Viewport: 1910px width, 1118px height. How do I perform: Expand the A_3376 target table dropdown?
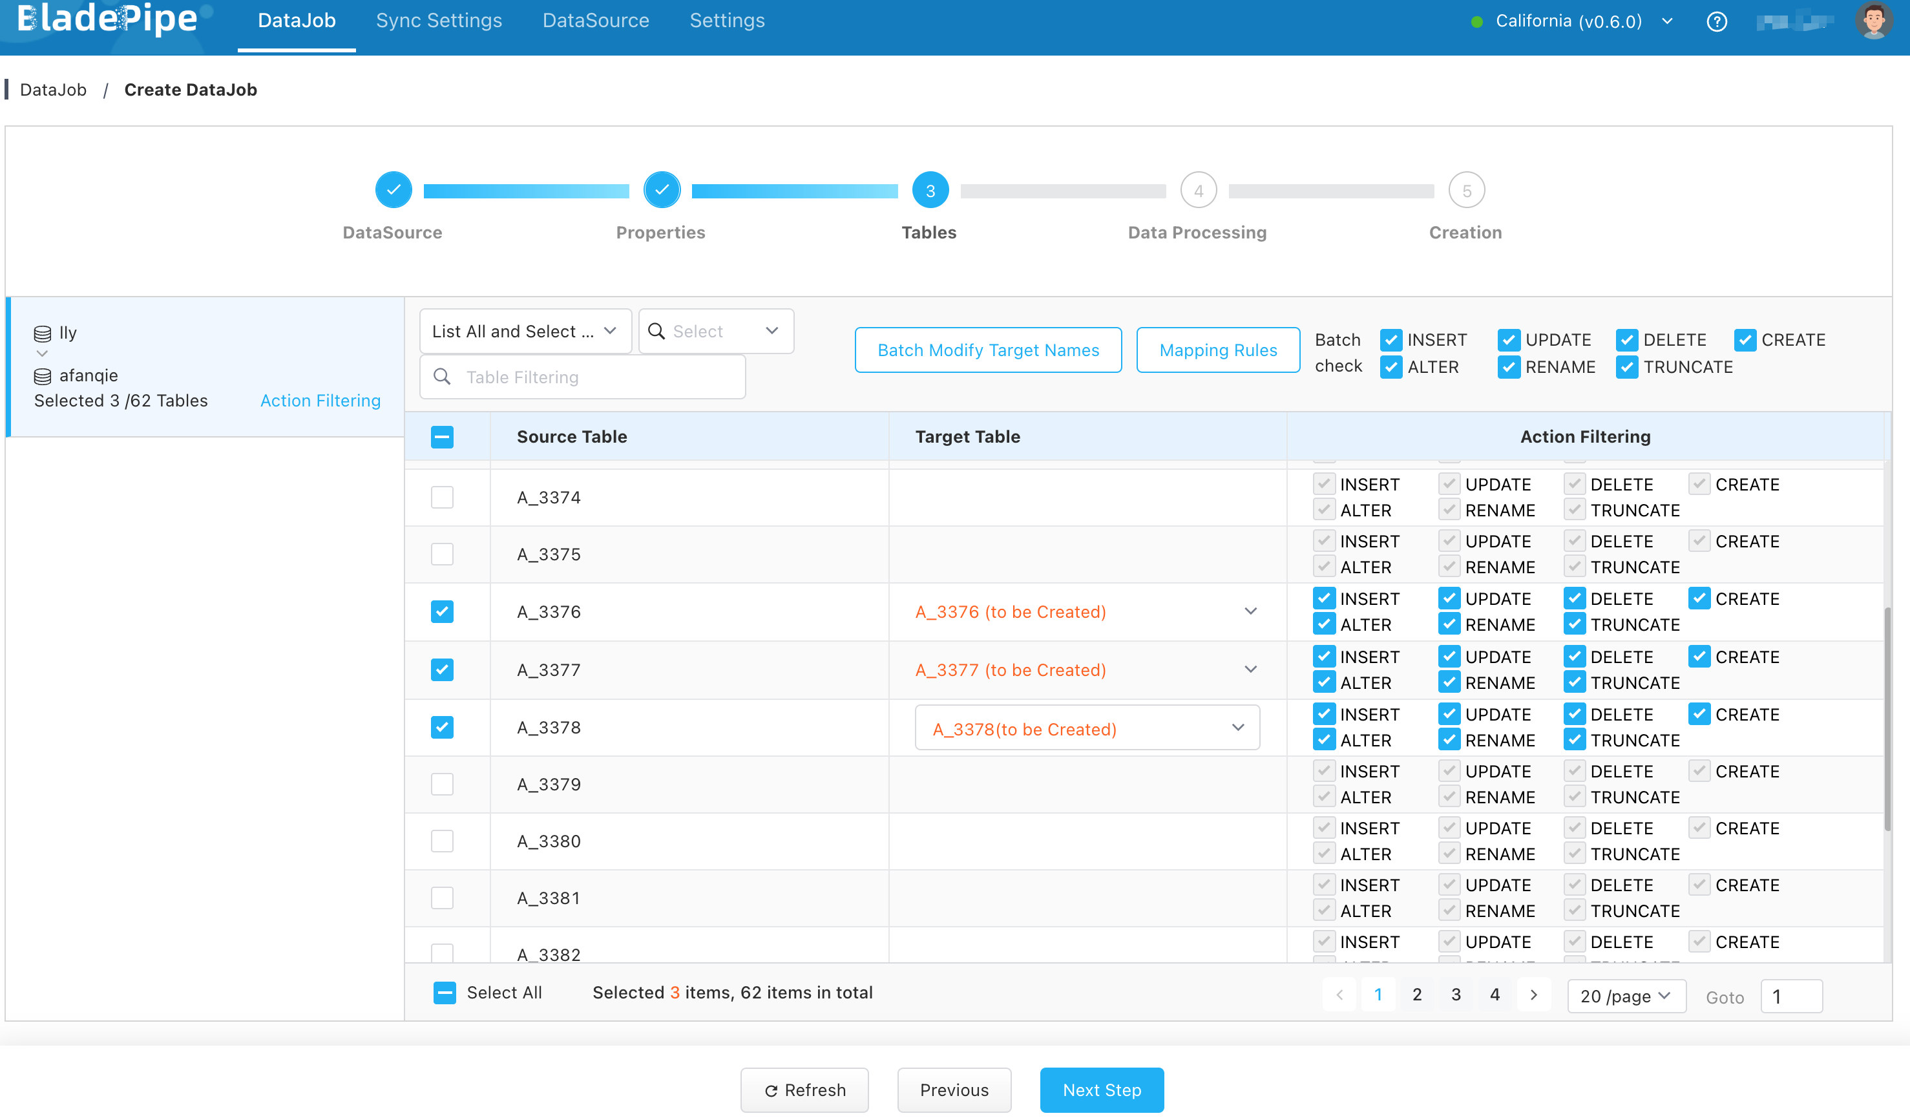[1250, 611]
